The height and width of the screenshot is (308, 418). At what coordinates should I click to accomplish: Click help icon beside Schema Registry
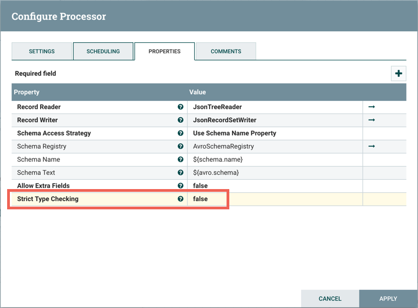tap(180, 146)
